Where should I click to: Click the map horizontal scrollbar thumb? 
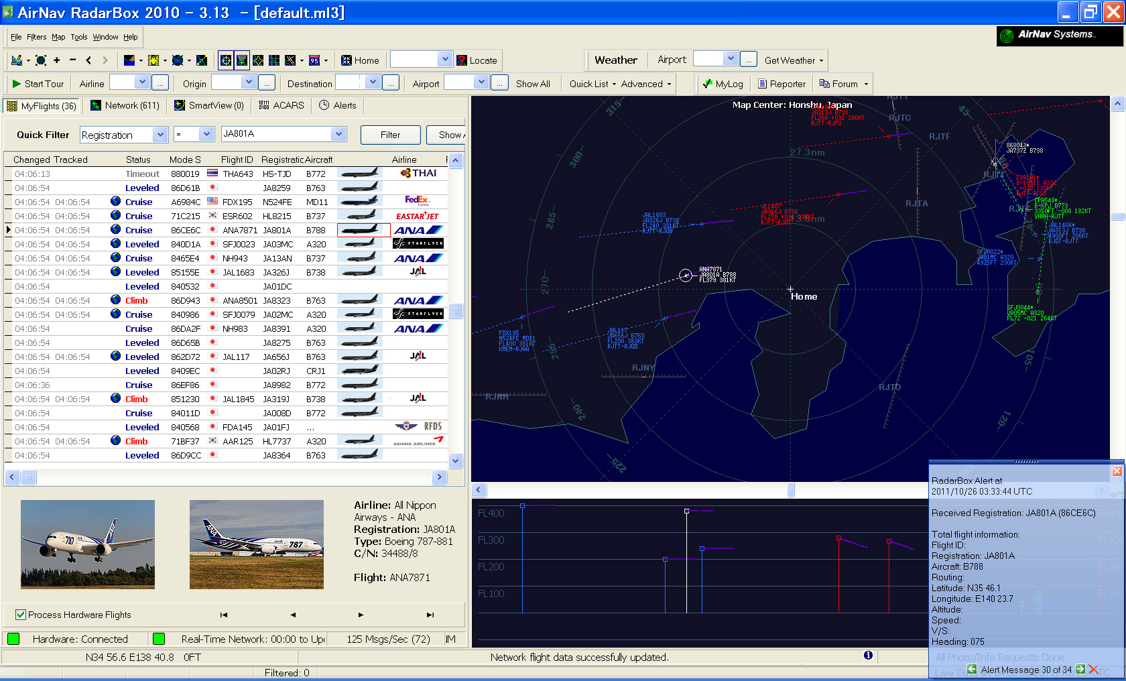791,490
